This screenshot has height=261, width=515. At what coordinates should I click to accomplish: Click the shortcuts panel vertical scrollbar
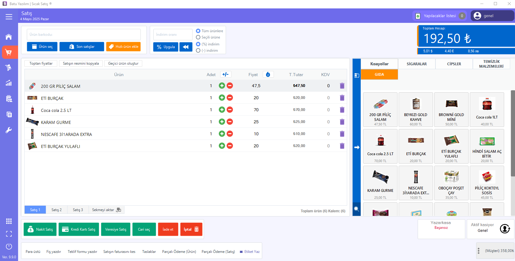[x=513, y=133]
